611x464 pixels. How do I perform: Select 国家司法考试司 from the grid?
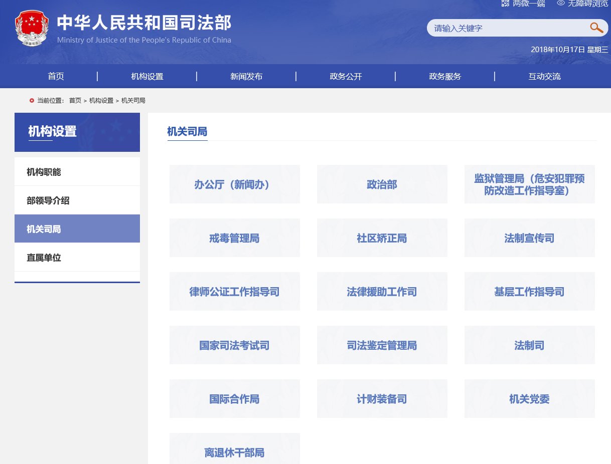click(x=234, y=345)
